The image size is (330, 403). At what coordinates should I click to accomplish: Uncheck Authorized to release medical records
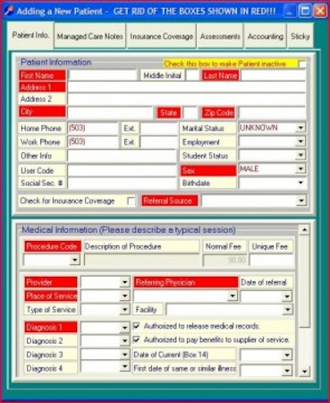pyautogui.click(x=137, y=326)
